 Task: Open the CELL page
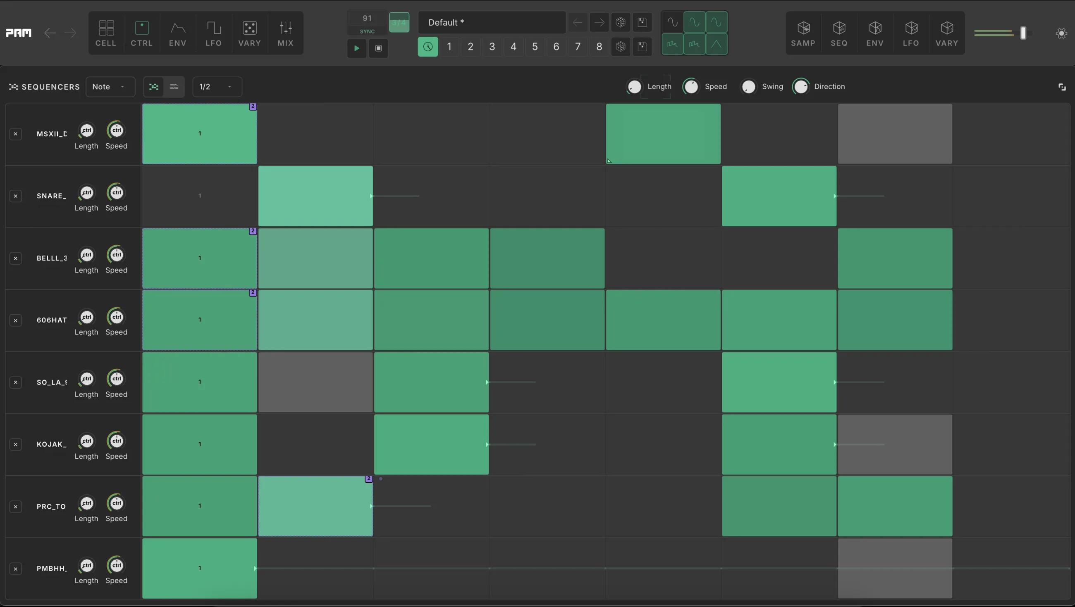pyautogui.click(x=106, y=33)
